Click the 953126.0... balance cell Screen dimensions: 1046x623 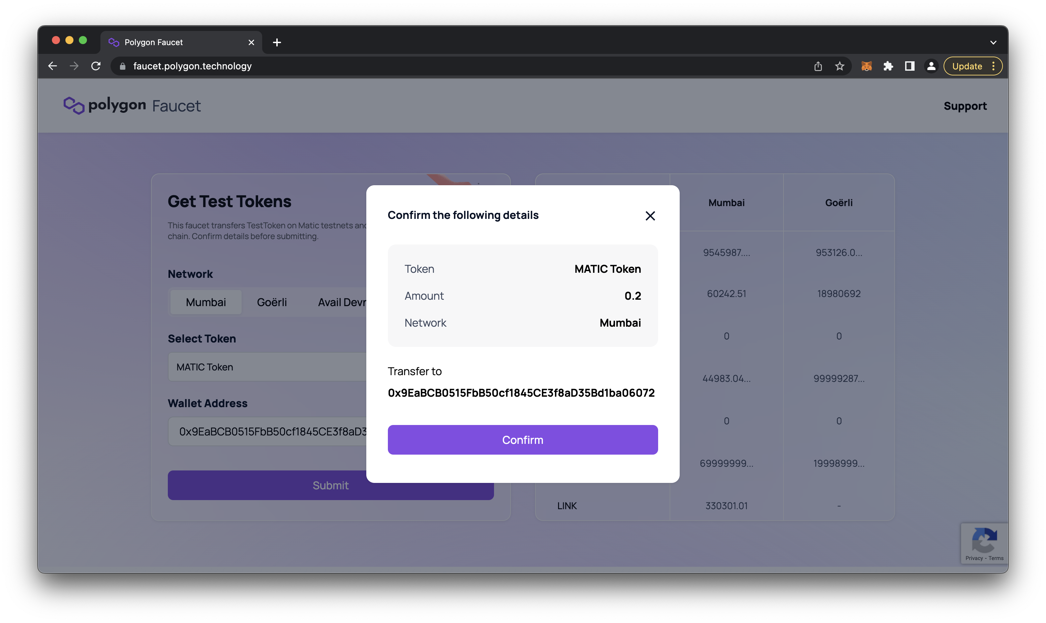click(838, 252)
